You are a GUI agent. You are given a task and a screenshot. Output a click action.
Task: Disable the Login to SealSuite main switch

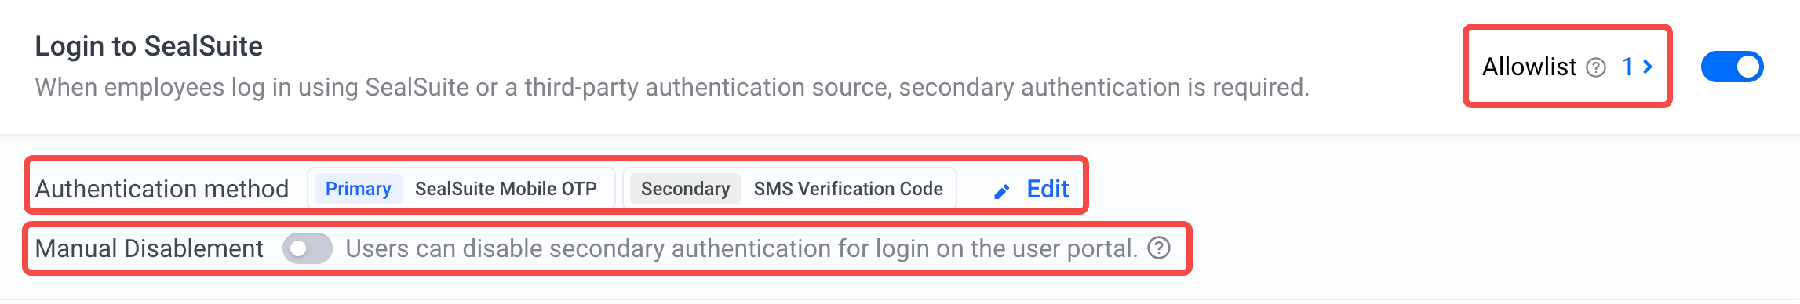[1732, 67]
